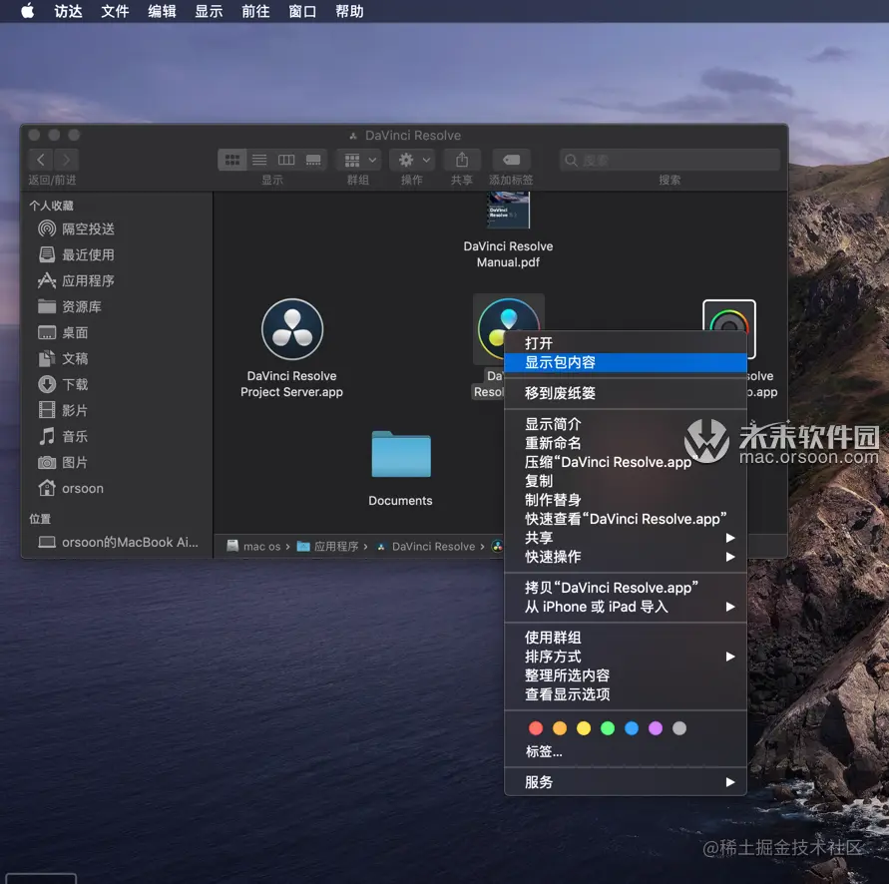889x884 pixels.
Task: Open the 操作 gear action dropdown
Action: [x=412, y=160]
